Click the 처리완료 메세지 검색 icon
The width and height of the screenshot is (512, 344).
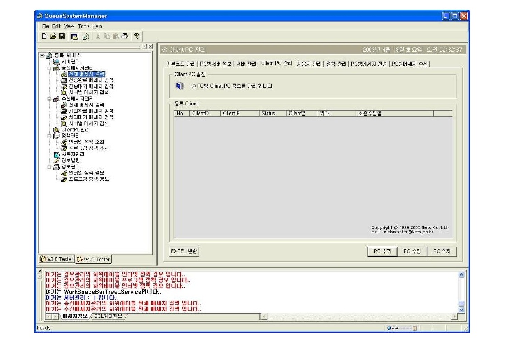click(x=64, y=111)
